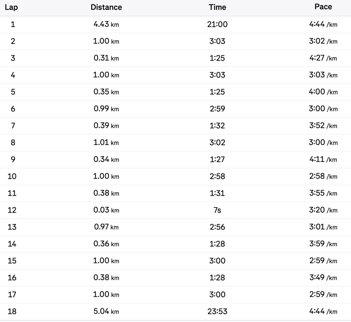Click the 4.43 km distance cell
This screenshot has width=351, height=322.
point(106,24)
